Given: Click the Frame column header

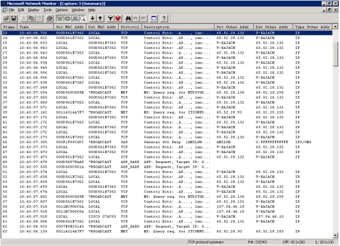Looking at the screenshot, I should click(x=9, y=26).
